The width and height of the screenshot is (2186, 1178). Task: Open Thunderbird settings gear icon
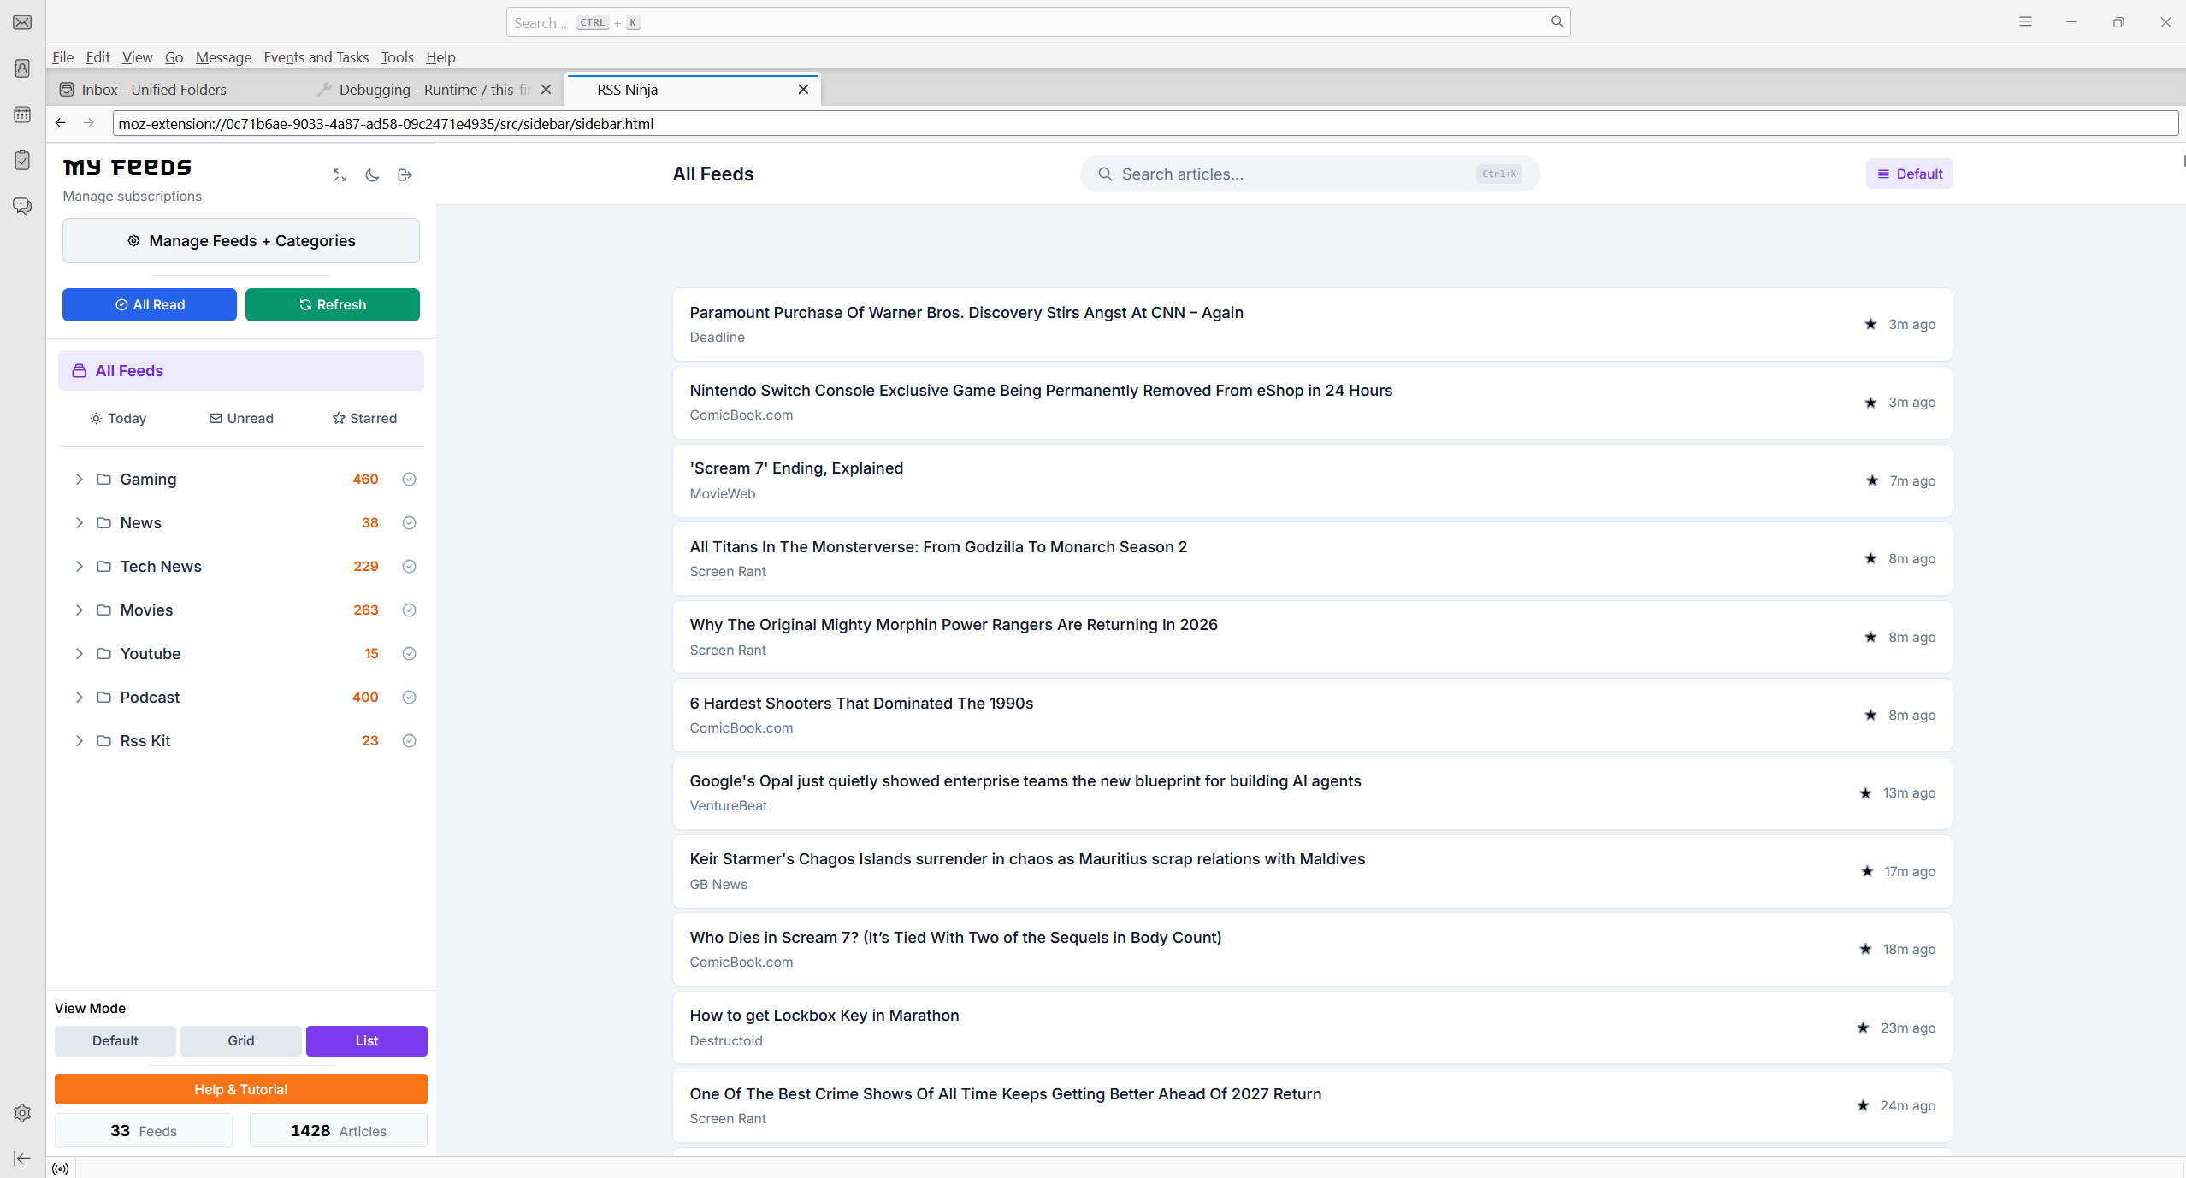point(22,1112)
